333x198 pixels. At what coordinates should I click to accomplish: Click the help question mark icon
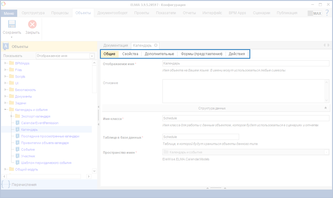(327, 13)
